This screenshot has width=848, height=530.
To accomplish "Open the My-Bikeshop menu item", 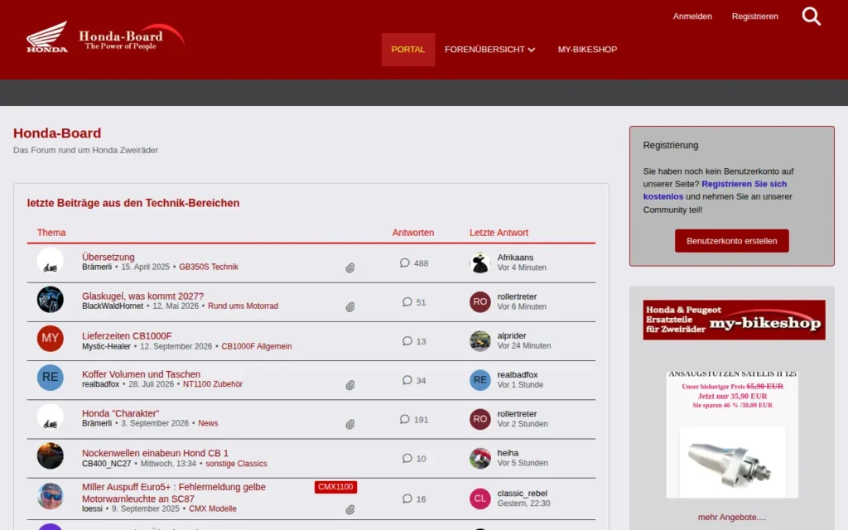I will 587,49.
